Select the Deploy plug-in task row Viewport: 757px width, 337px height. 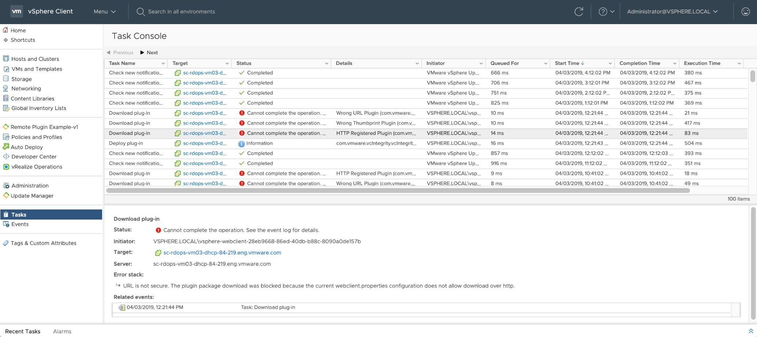[x=126, y=143]
